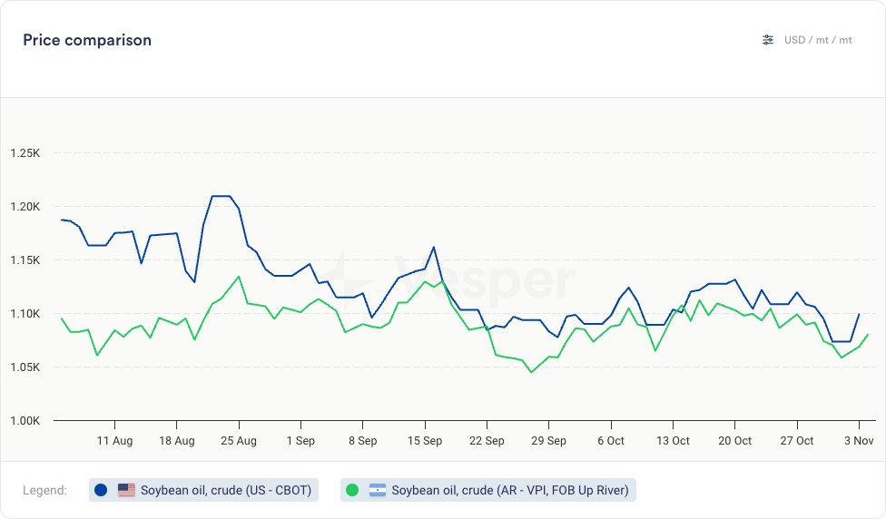Click the 1.00K y-axis price label
This screenshot has height=519, width=886.
click(25, 421)
